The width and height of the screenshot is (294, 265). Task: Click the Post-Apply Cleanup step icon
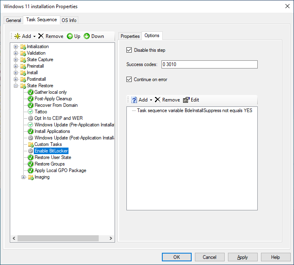[31, 99]
